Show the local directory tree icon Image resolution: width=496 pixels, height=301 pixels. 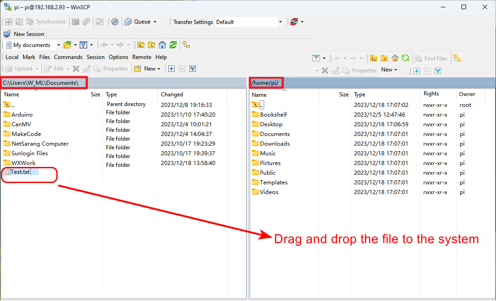click(x=186, y=45)
